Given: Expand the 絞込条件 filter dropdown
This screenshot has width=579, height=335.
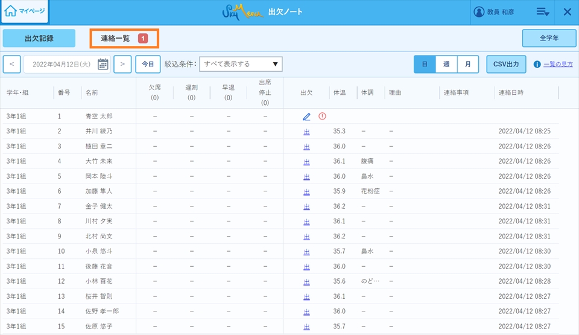Looking at the screenshot, I should click(241, 64).
